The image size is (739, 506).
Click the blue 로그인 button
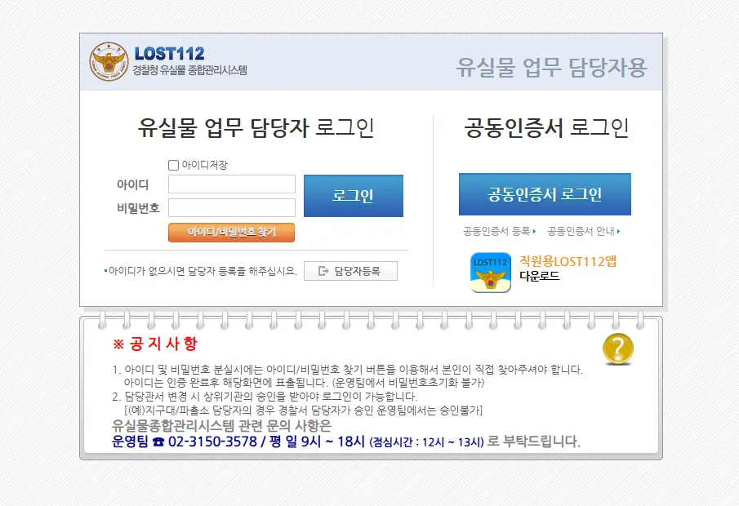(354, 196)
